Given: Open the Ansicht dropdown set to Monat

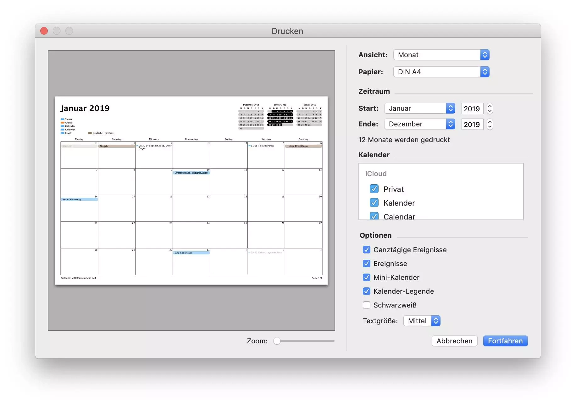Looking at the screenshot, I should (441, 55).
